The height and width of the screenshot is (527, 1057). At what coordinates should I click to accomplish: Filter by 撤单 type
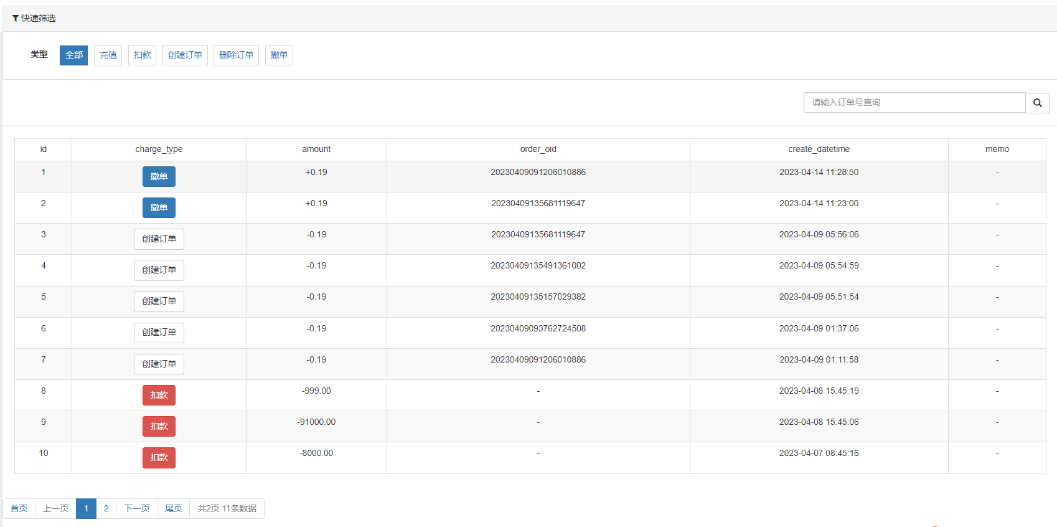coord(279,55)
